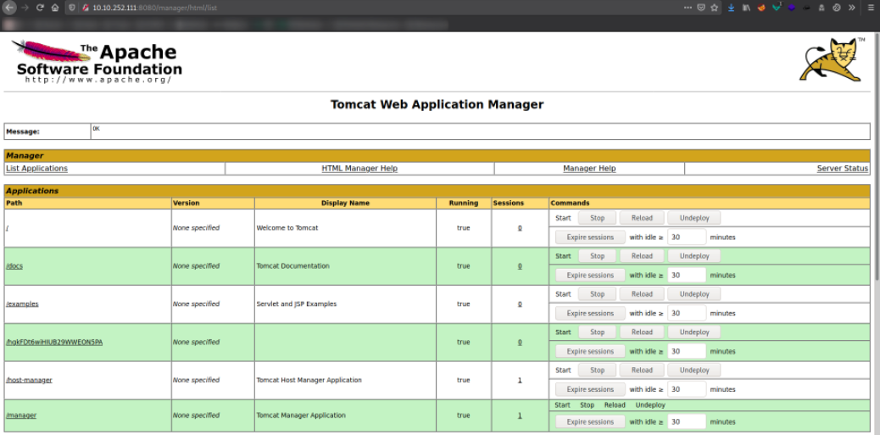Stop the Servlet and JSP Examples app
Viewport: 880px width, 435px height.
click(597, 294)
